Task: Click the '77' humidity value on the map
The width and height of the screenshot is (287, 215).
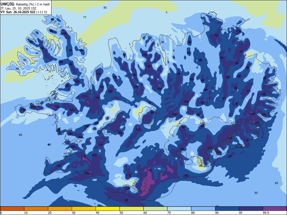Action: 85,17
